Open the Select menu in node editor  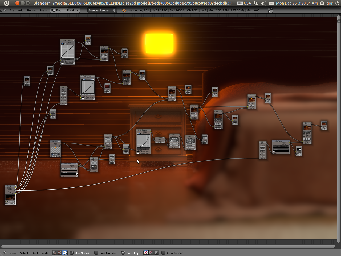(x=24, y=253)
